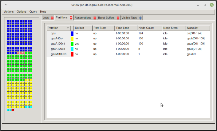Click the green swatch for gpuA100x4
The image size is (217, 131).
[x=73, y=44]
